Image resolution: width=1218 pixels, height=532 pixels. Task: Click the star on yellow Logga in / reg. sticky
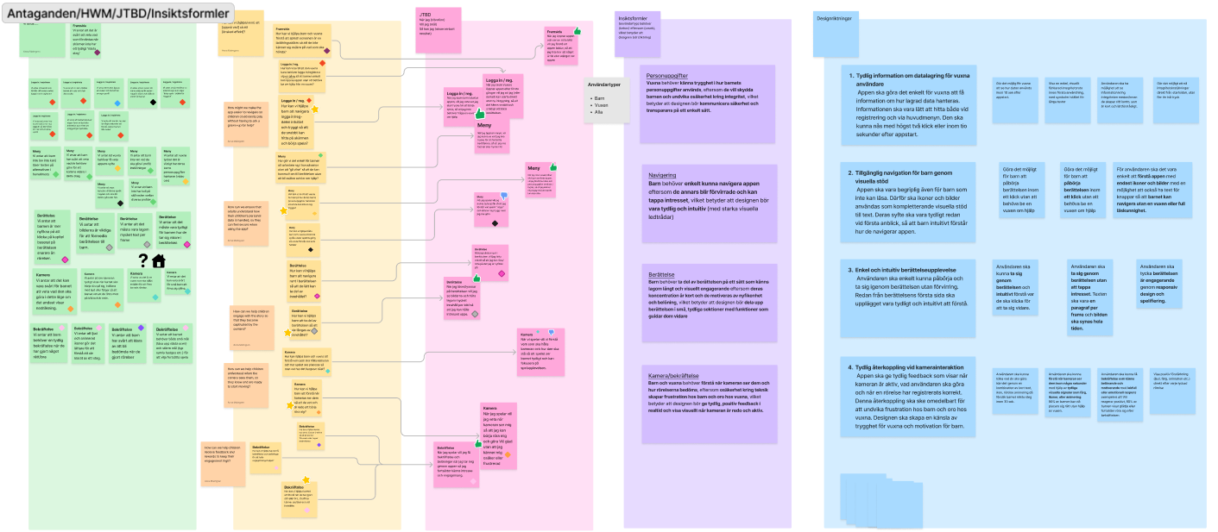click(x=316, y=109)
